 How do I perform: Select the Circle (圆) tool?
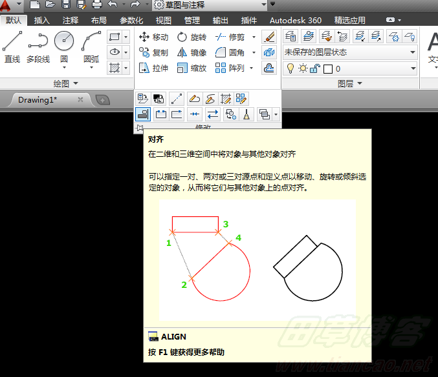click(64, 46)
